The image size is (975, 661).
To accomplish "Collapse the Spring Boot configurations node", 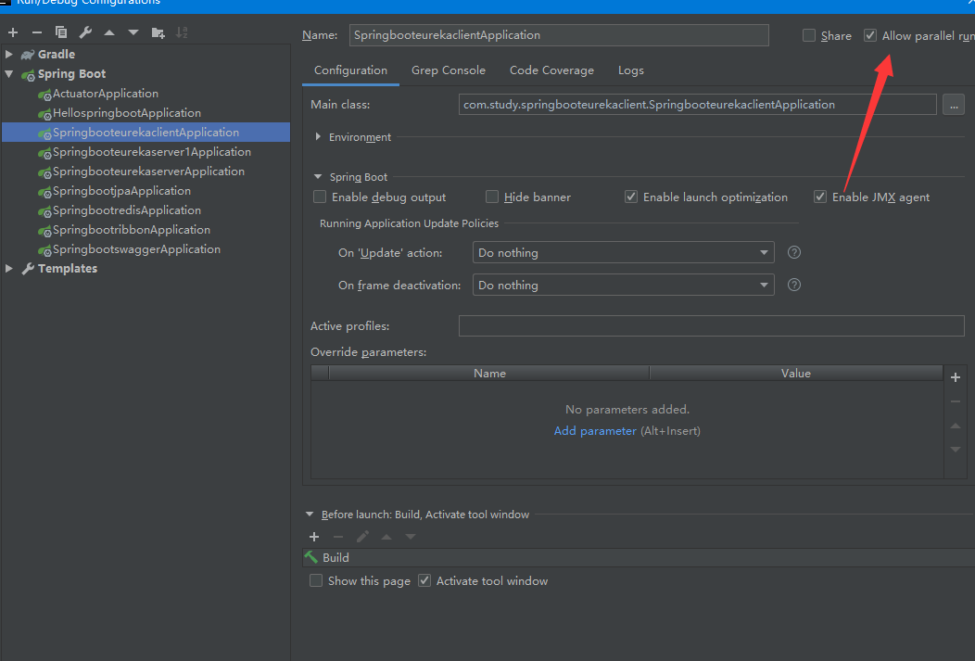I will click(8, 74).
